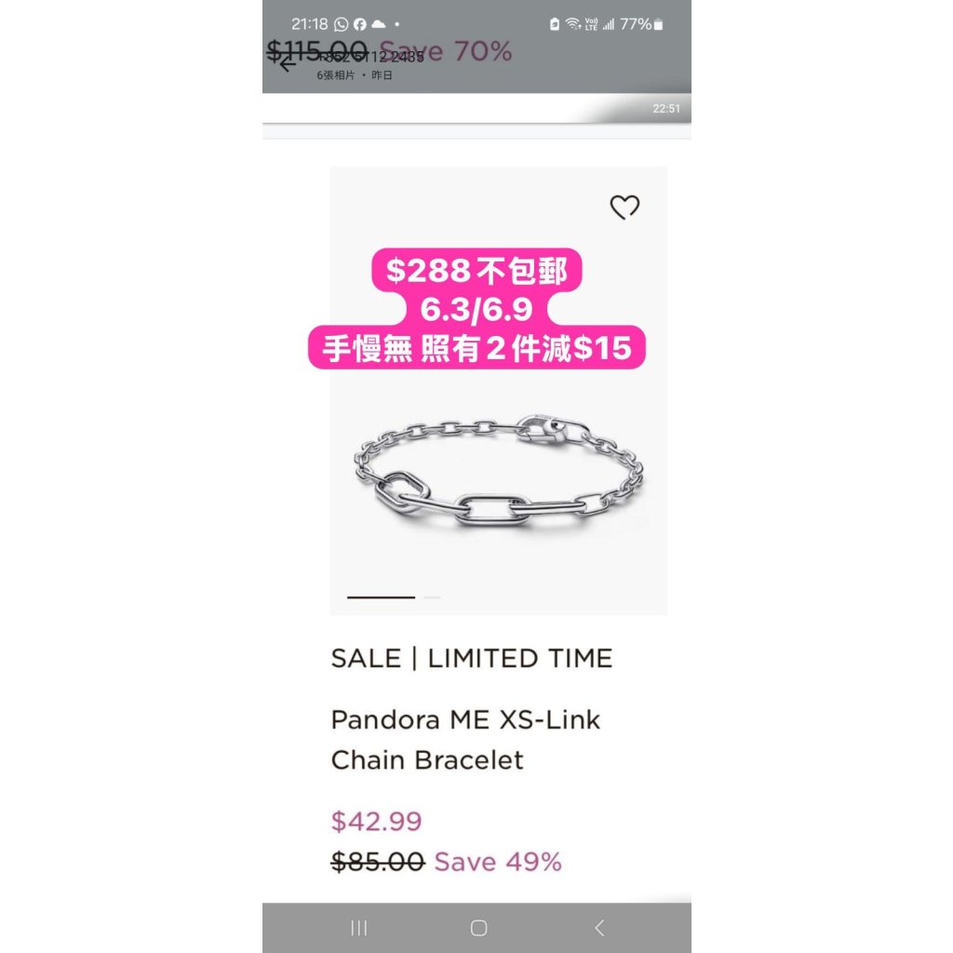Tap the Android back chevron in navigation bar
The image size is (953, 953).
click(599, 928)
